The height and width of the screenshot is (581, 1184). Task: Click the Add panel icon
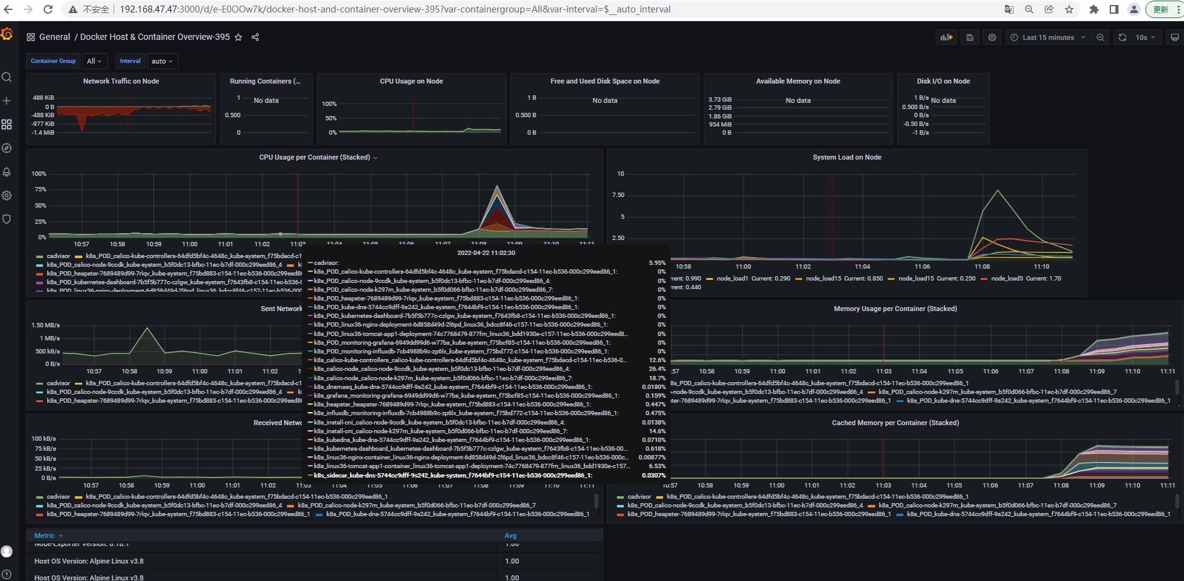(x=946, y=37)
